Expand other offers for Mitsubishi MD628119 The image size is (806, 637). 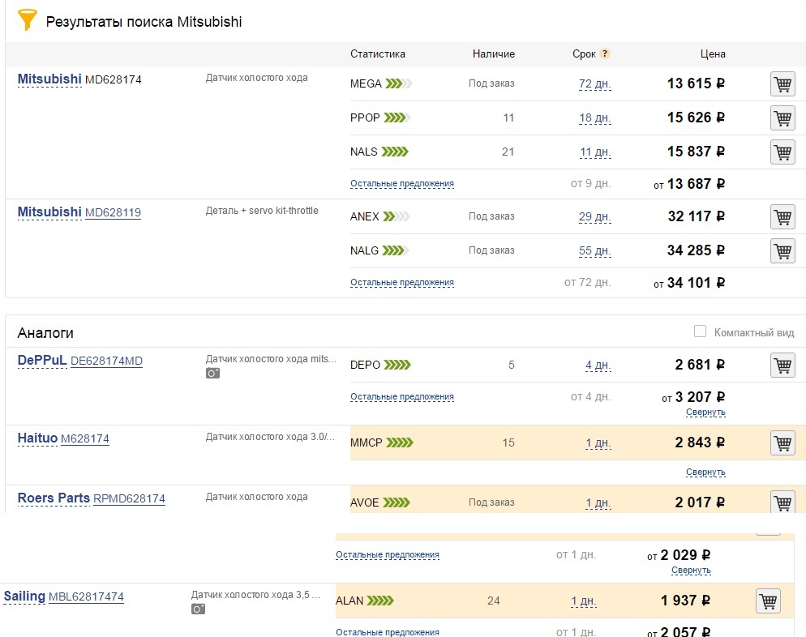click(x=401, y=283)
